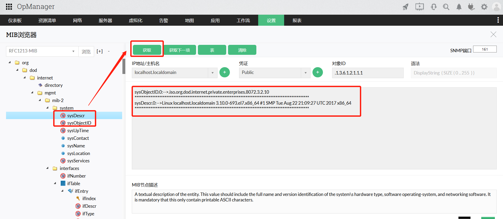Add a new credential with plus
The width and height of the screenshot is (503, 219).
coord(318,72)
